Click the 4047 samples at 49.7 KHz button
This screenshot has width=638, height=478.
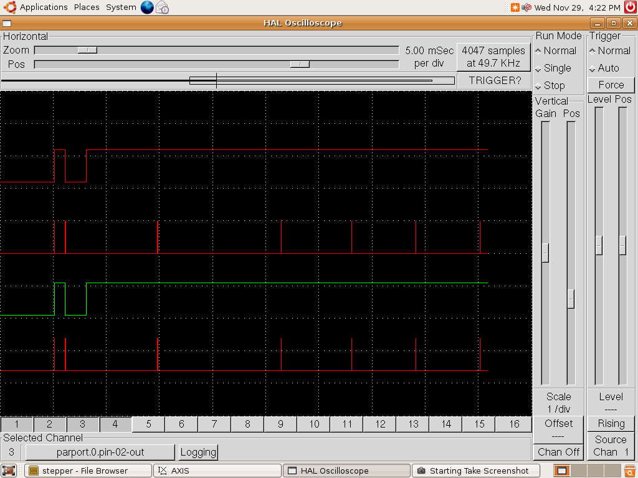(x=493, y=57)
